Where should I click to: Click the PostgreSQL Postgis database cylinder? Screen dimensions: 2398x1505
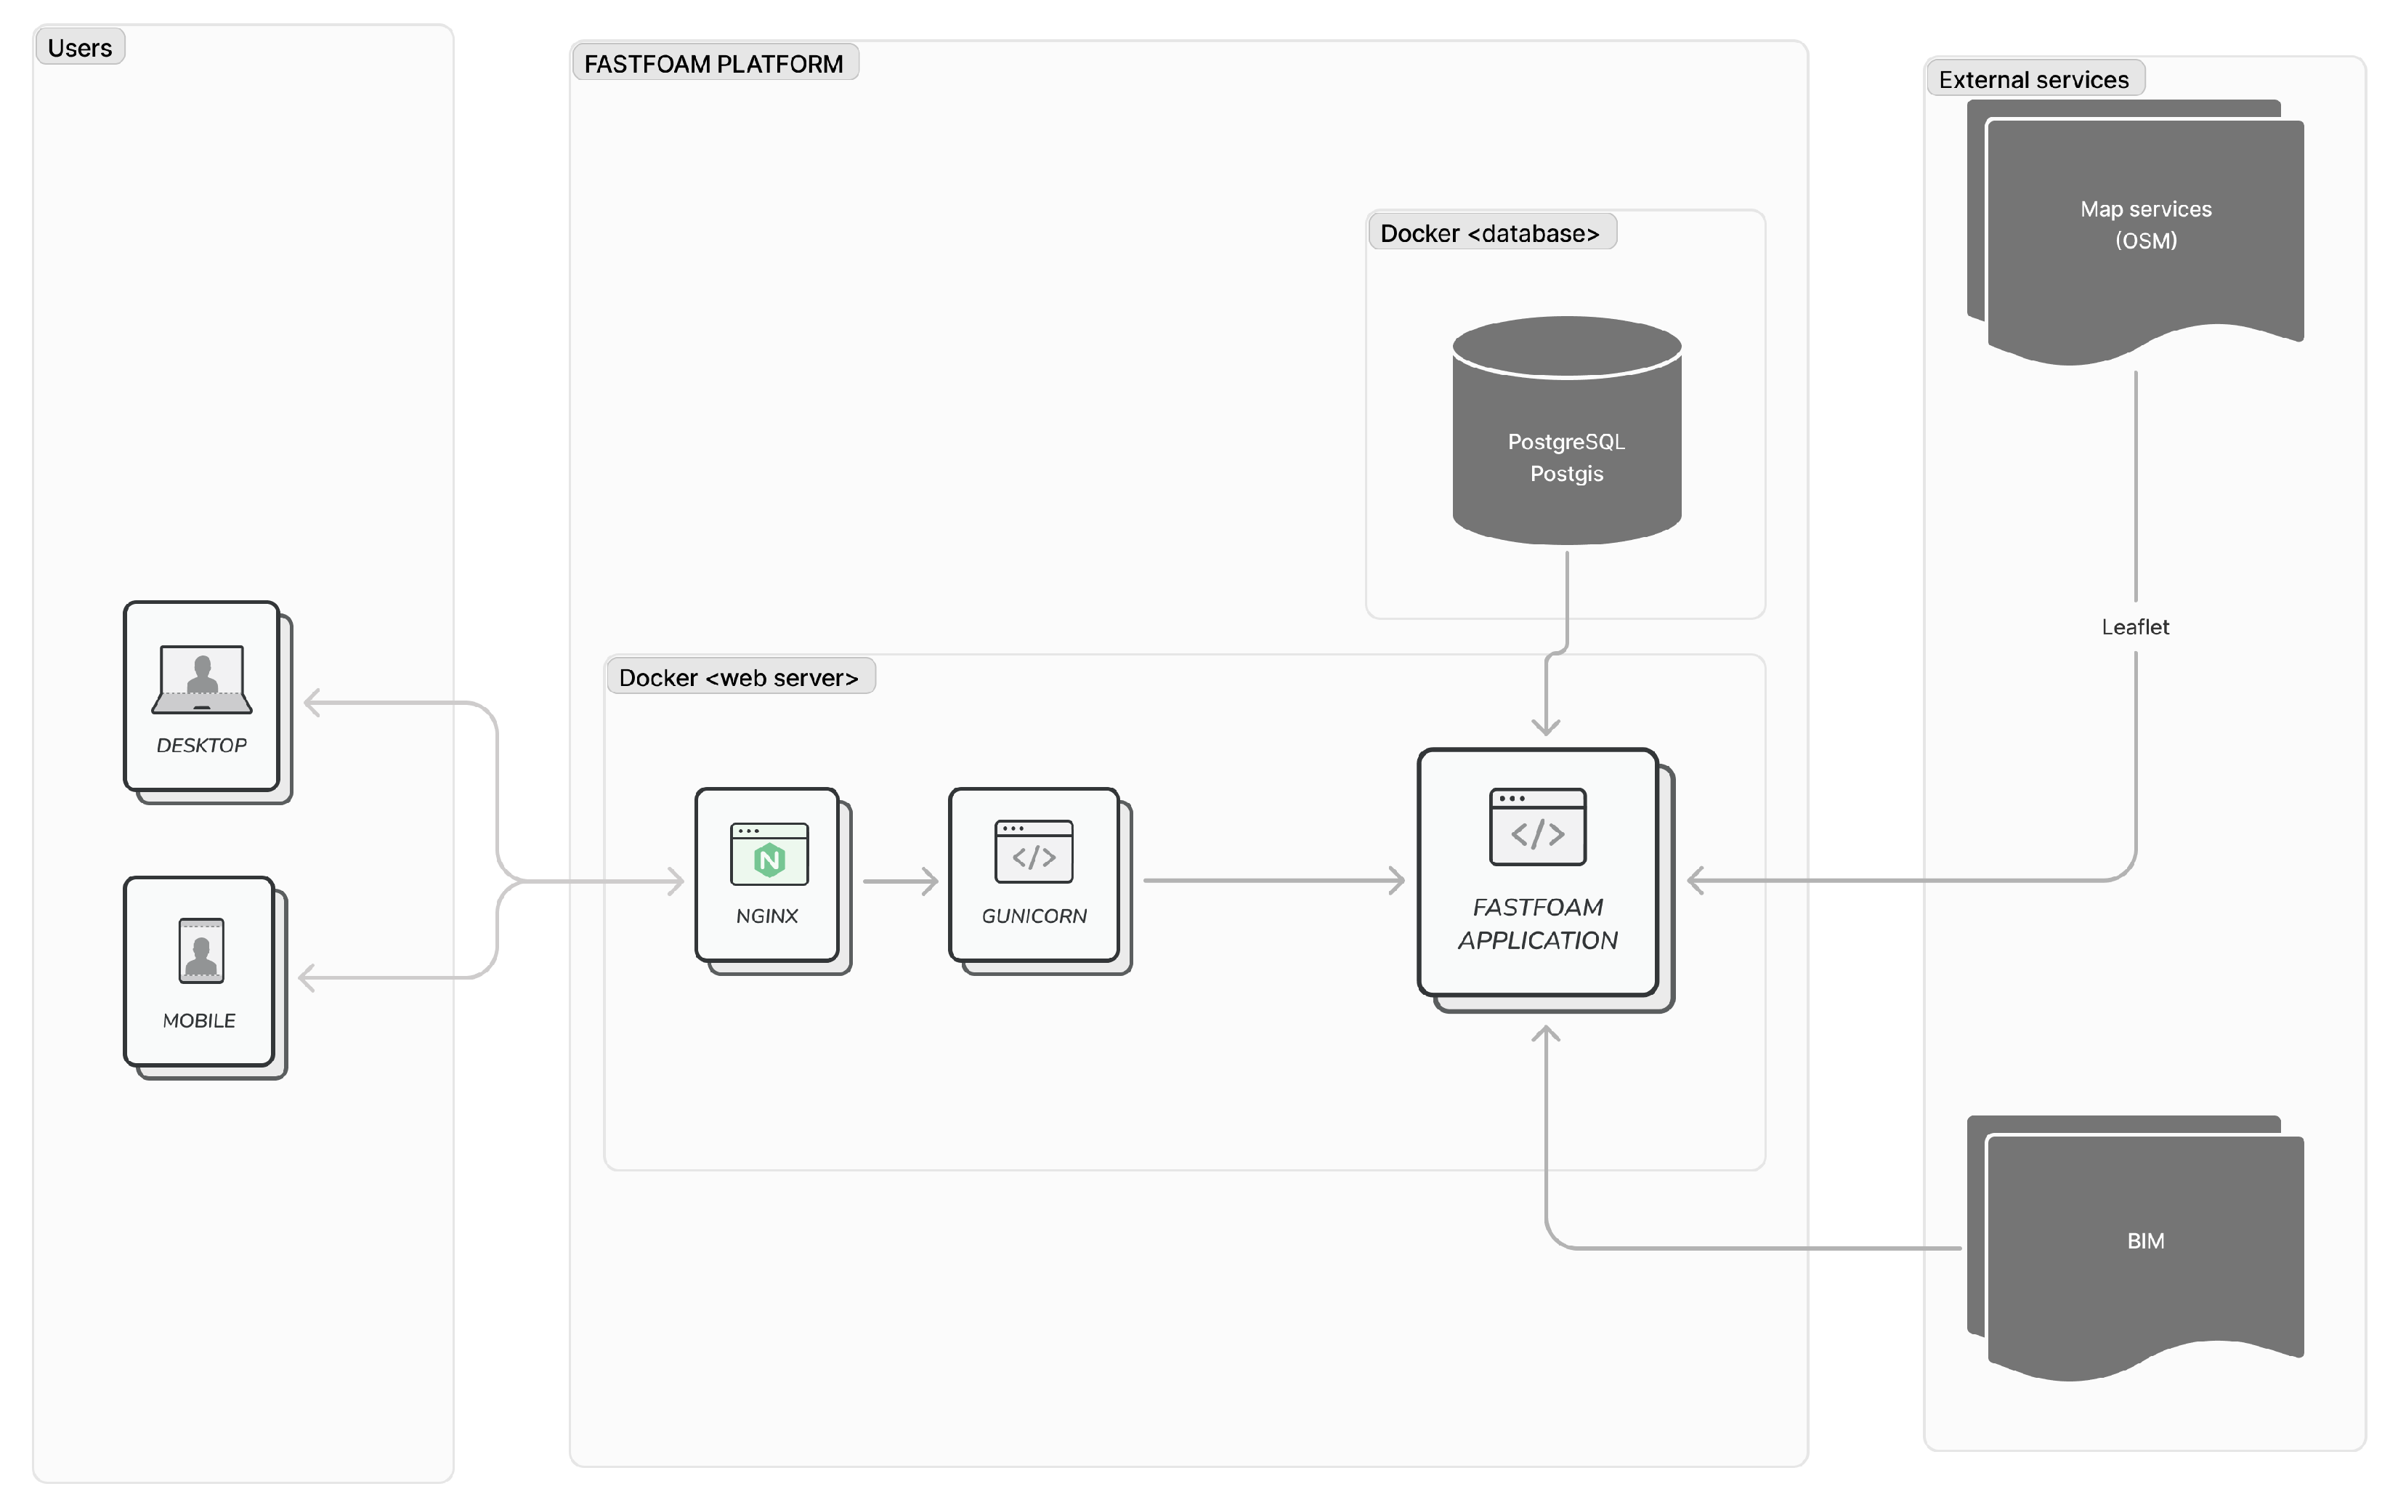(1566, 430)
